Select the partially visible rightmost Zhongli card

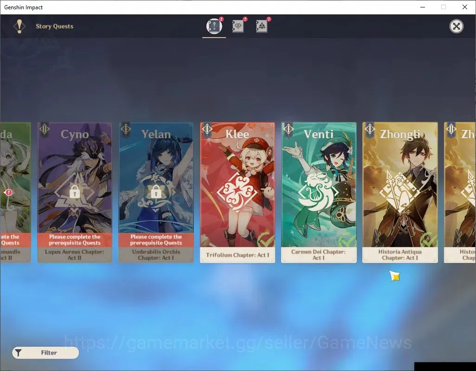460,192
